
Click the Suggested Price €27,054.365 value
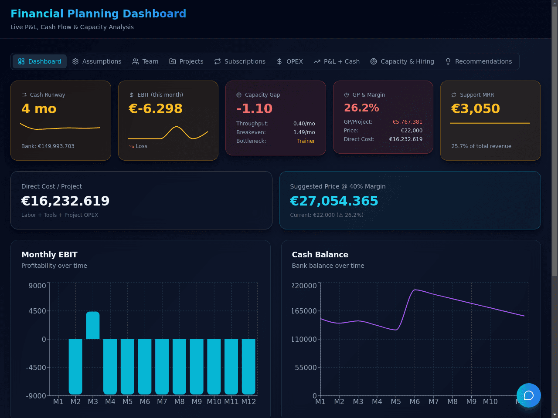tap(334, 201)
